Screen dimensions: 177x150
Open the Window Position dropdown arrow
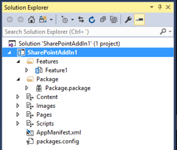(x=152, y=7)
